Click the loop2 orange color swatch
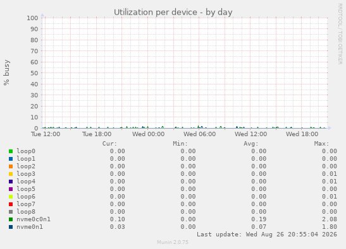The image size is (346, 249). [x=11, y=166]
